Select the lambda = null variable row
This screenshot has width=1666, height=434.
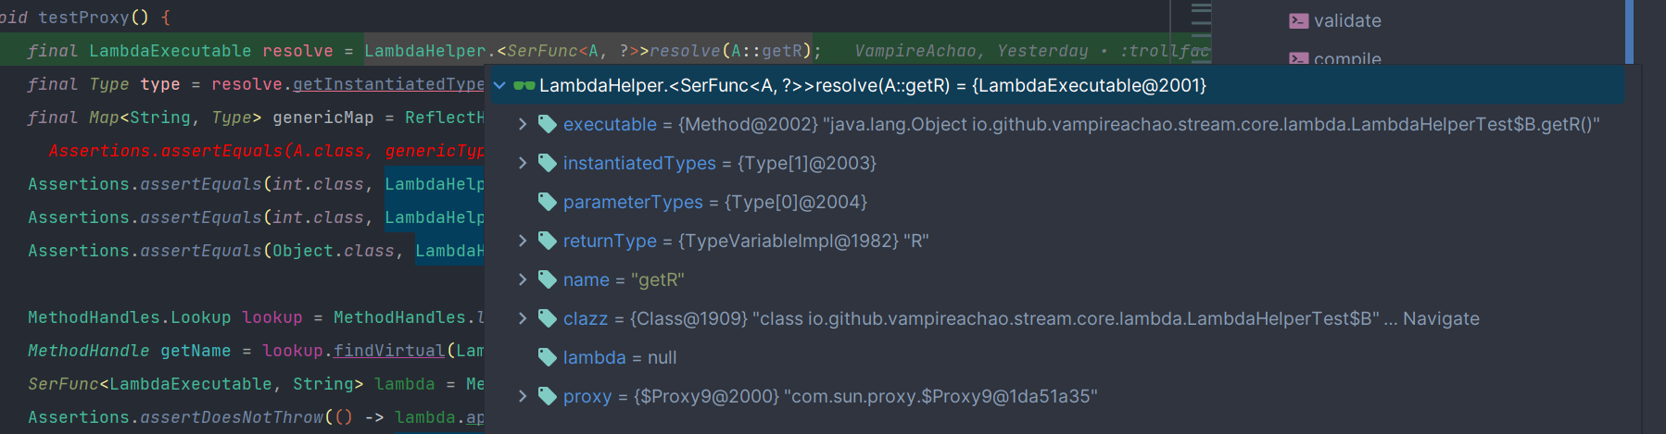click(619, 357)
